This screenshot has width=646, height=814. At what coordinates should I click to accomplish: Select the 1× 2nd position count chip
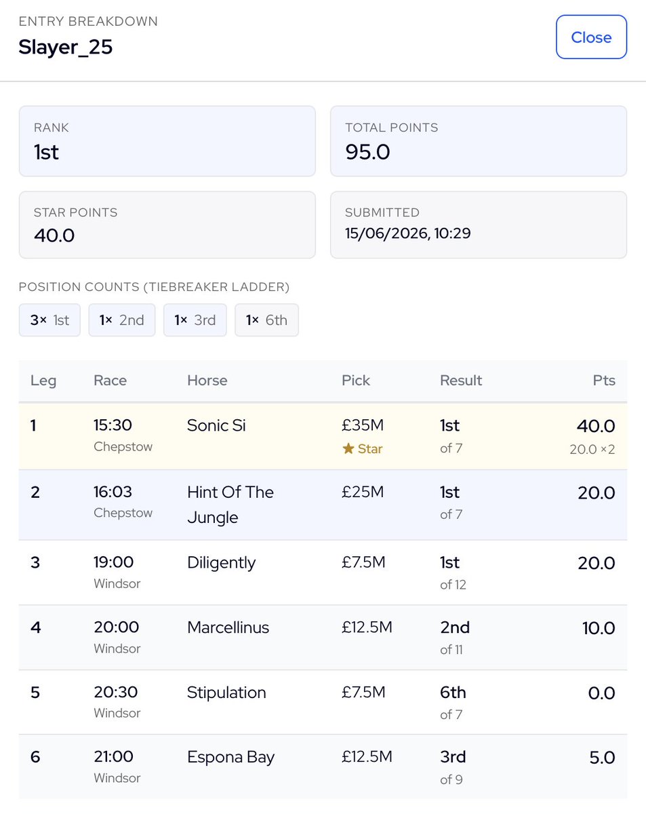122,320
